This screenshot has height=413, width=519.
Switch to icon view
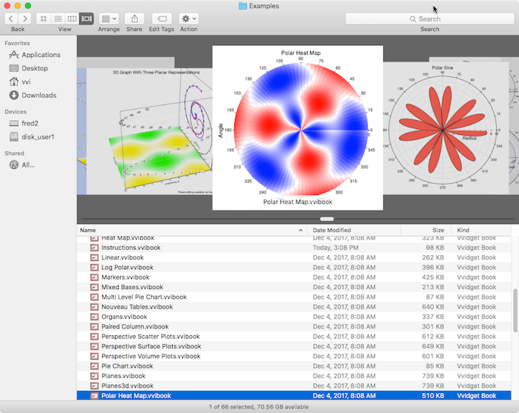tap(42, 19)
